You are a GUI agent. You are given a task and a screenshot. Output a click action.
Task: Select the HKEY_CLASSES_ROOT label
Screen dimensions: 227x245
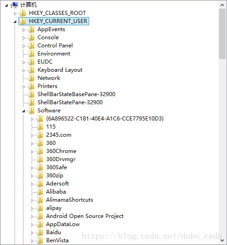click(x=57, y=13)
